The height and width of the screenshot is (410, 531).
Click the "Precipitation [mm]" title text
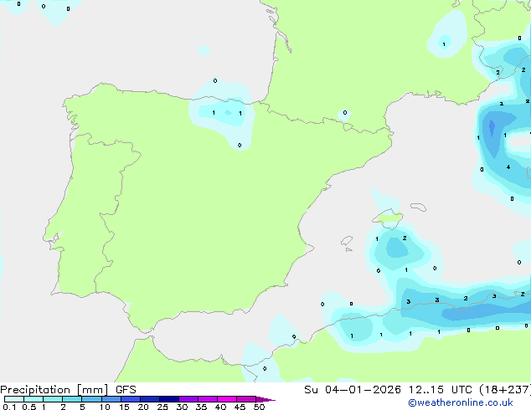54,390
